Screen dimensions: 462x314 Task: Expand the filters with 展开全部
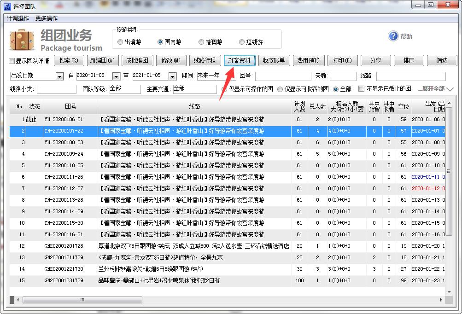click(x=435, y=89)
